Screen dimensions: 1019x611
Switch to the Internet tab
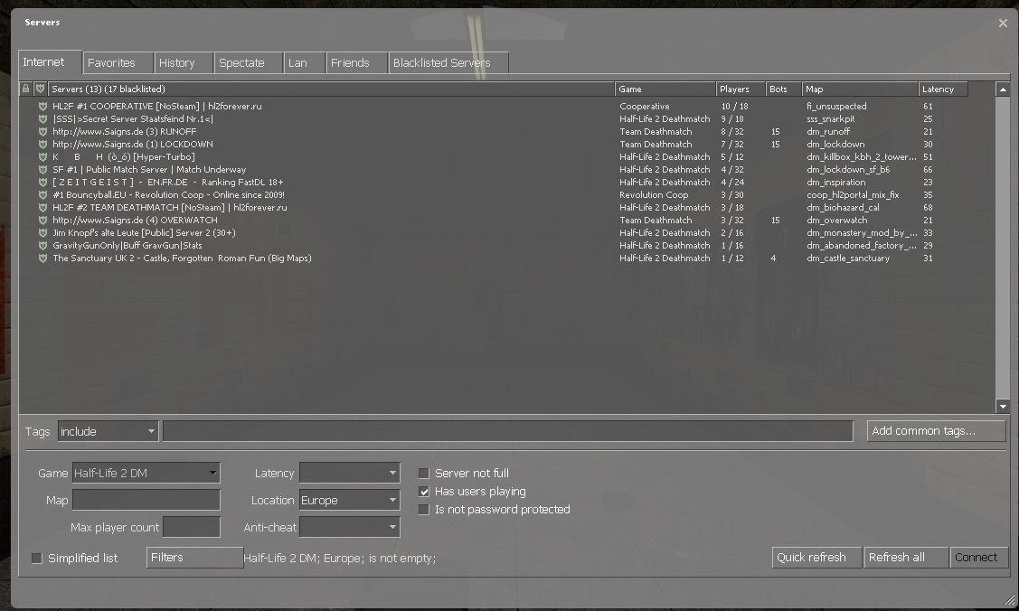pos(50,62)
